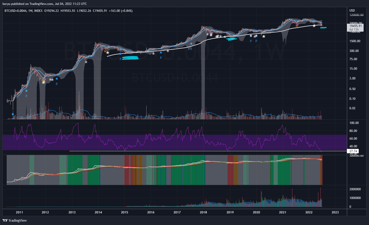Click the white star marker near early 2020
The height and width of the screenshot is (225, 369).
(x=264, y=36)
